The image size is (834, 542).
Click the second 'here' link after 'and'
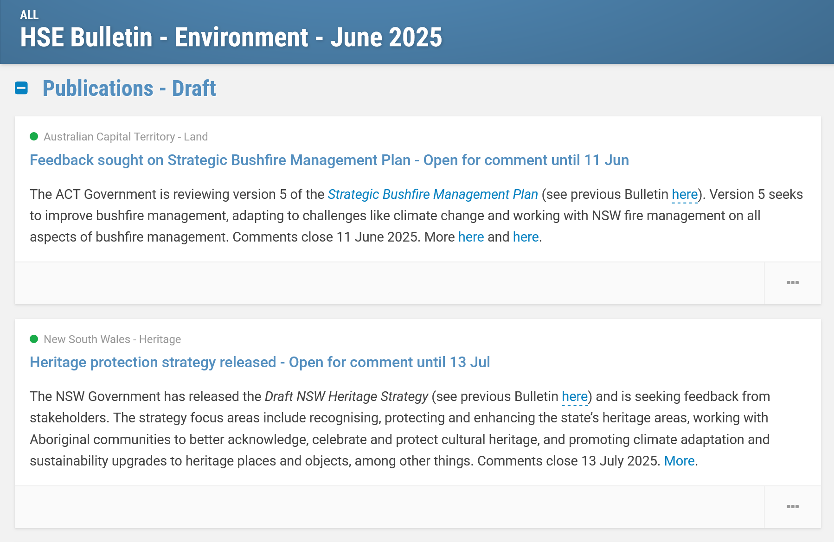pos(526,237)
